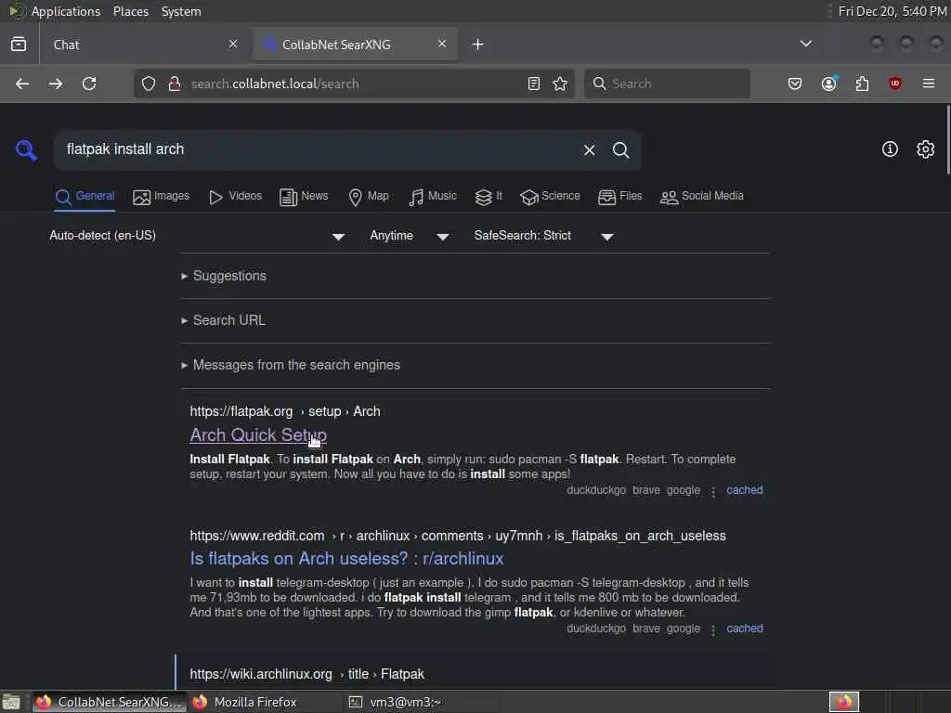Go back with the browser back arrow
The height and width of the screenshot is (713, 951).
tap(22, 84)
